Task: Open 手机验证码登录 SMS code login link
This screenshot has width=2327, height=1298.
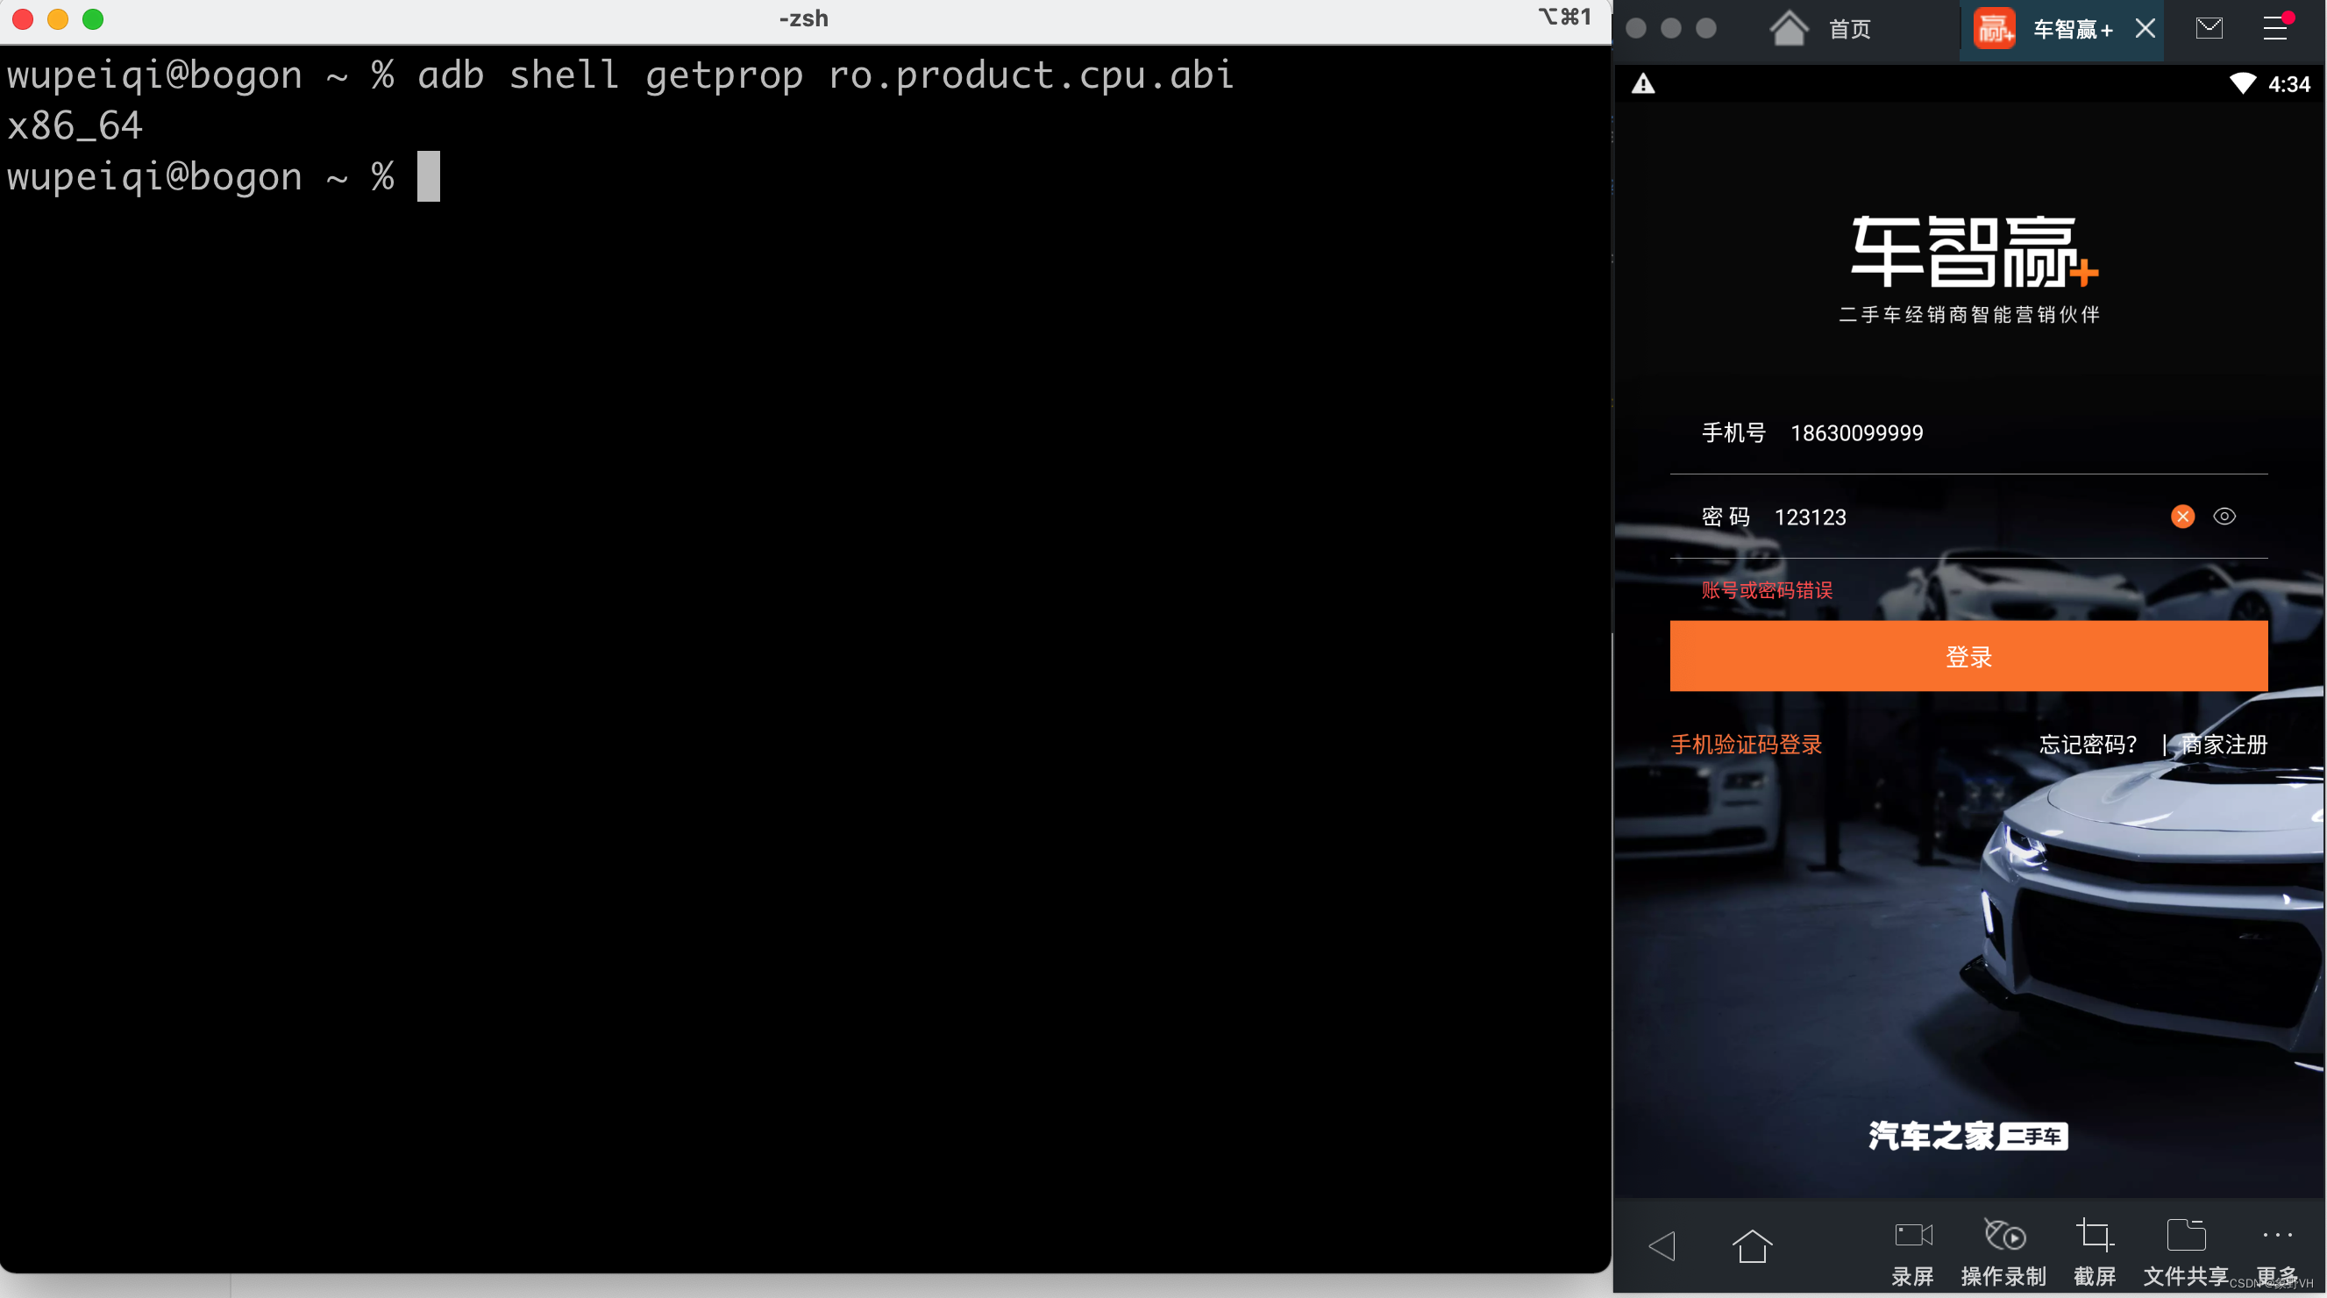Action: tap(1747, 745)
